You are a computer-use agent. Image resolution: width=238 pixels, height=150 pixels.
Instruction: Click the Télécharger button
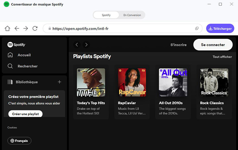[220, 28]
